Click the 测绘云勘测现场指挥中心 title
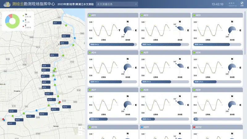The image size is (247, 139). point(34,4)
